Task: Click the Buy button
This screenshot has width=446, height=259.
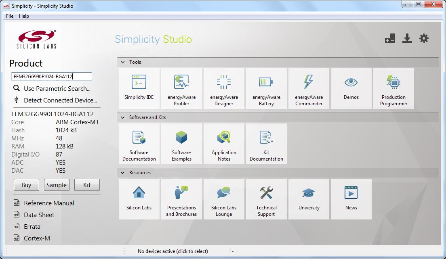Action: [x=26, y=185]
